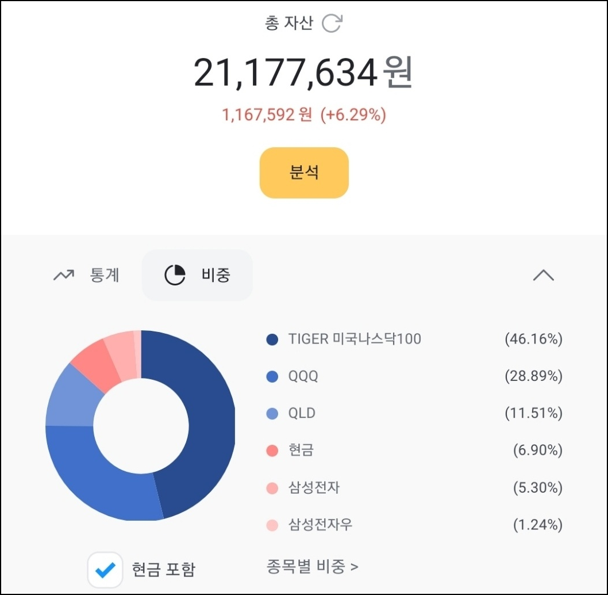Switch to the 통계 statistics tab

coord(86,276)
